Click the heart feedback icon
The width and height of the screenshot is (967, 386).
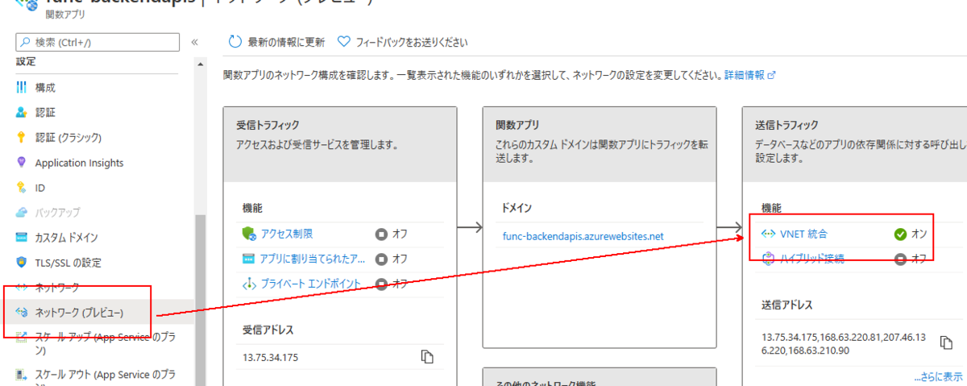344,42
